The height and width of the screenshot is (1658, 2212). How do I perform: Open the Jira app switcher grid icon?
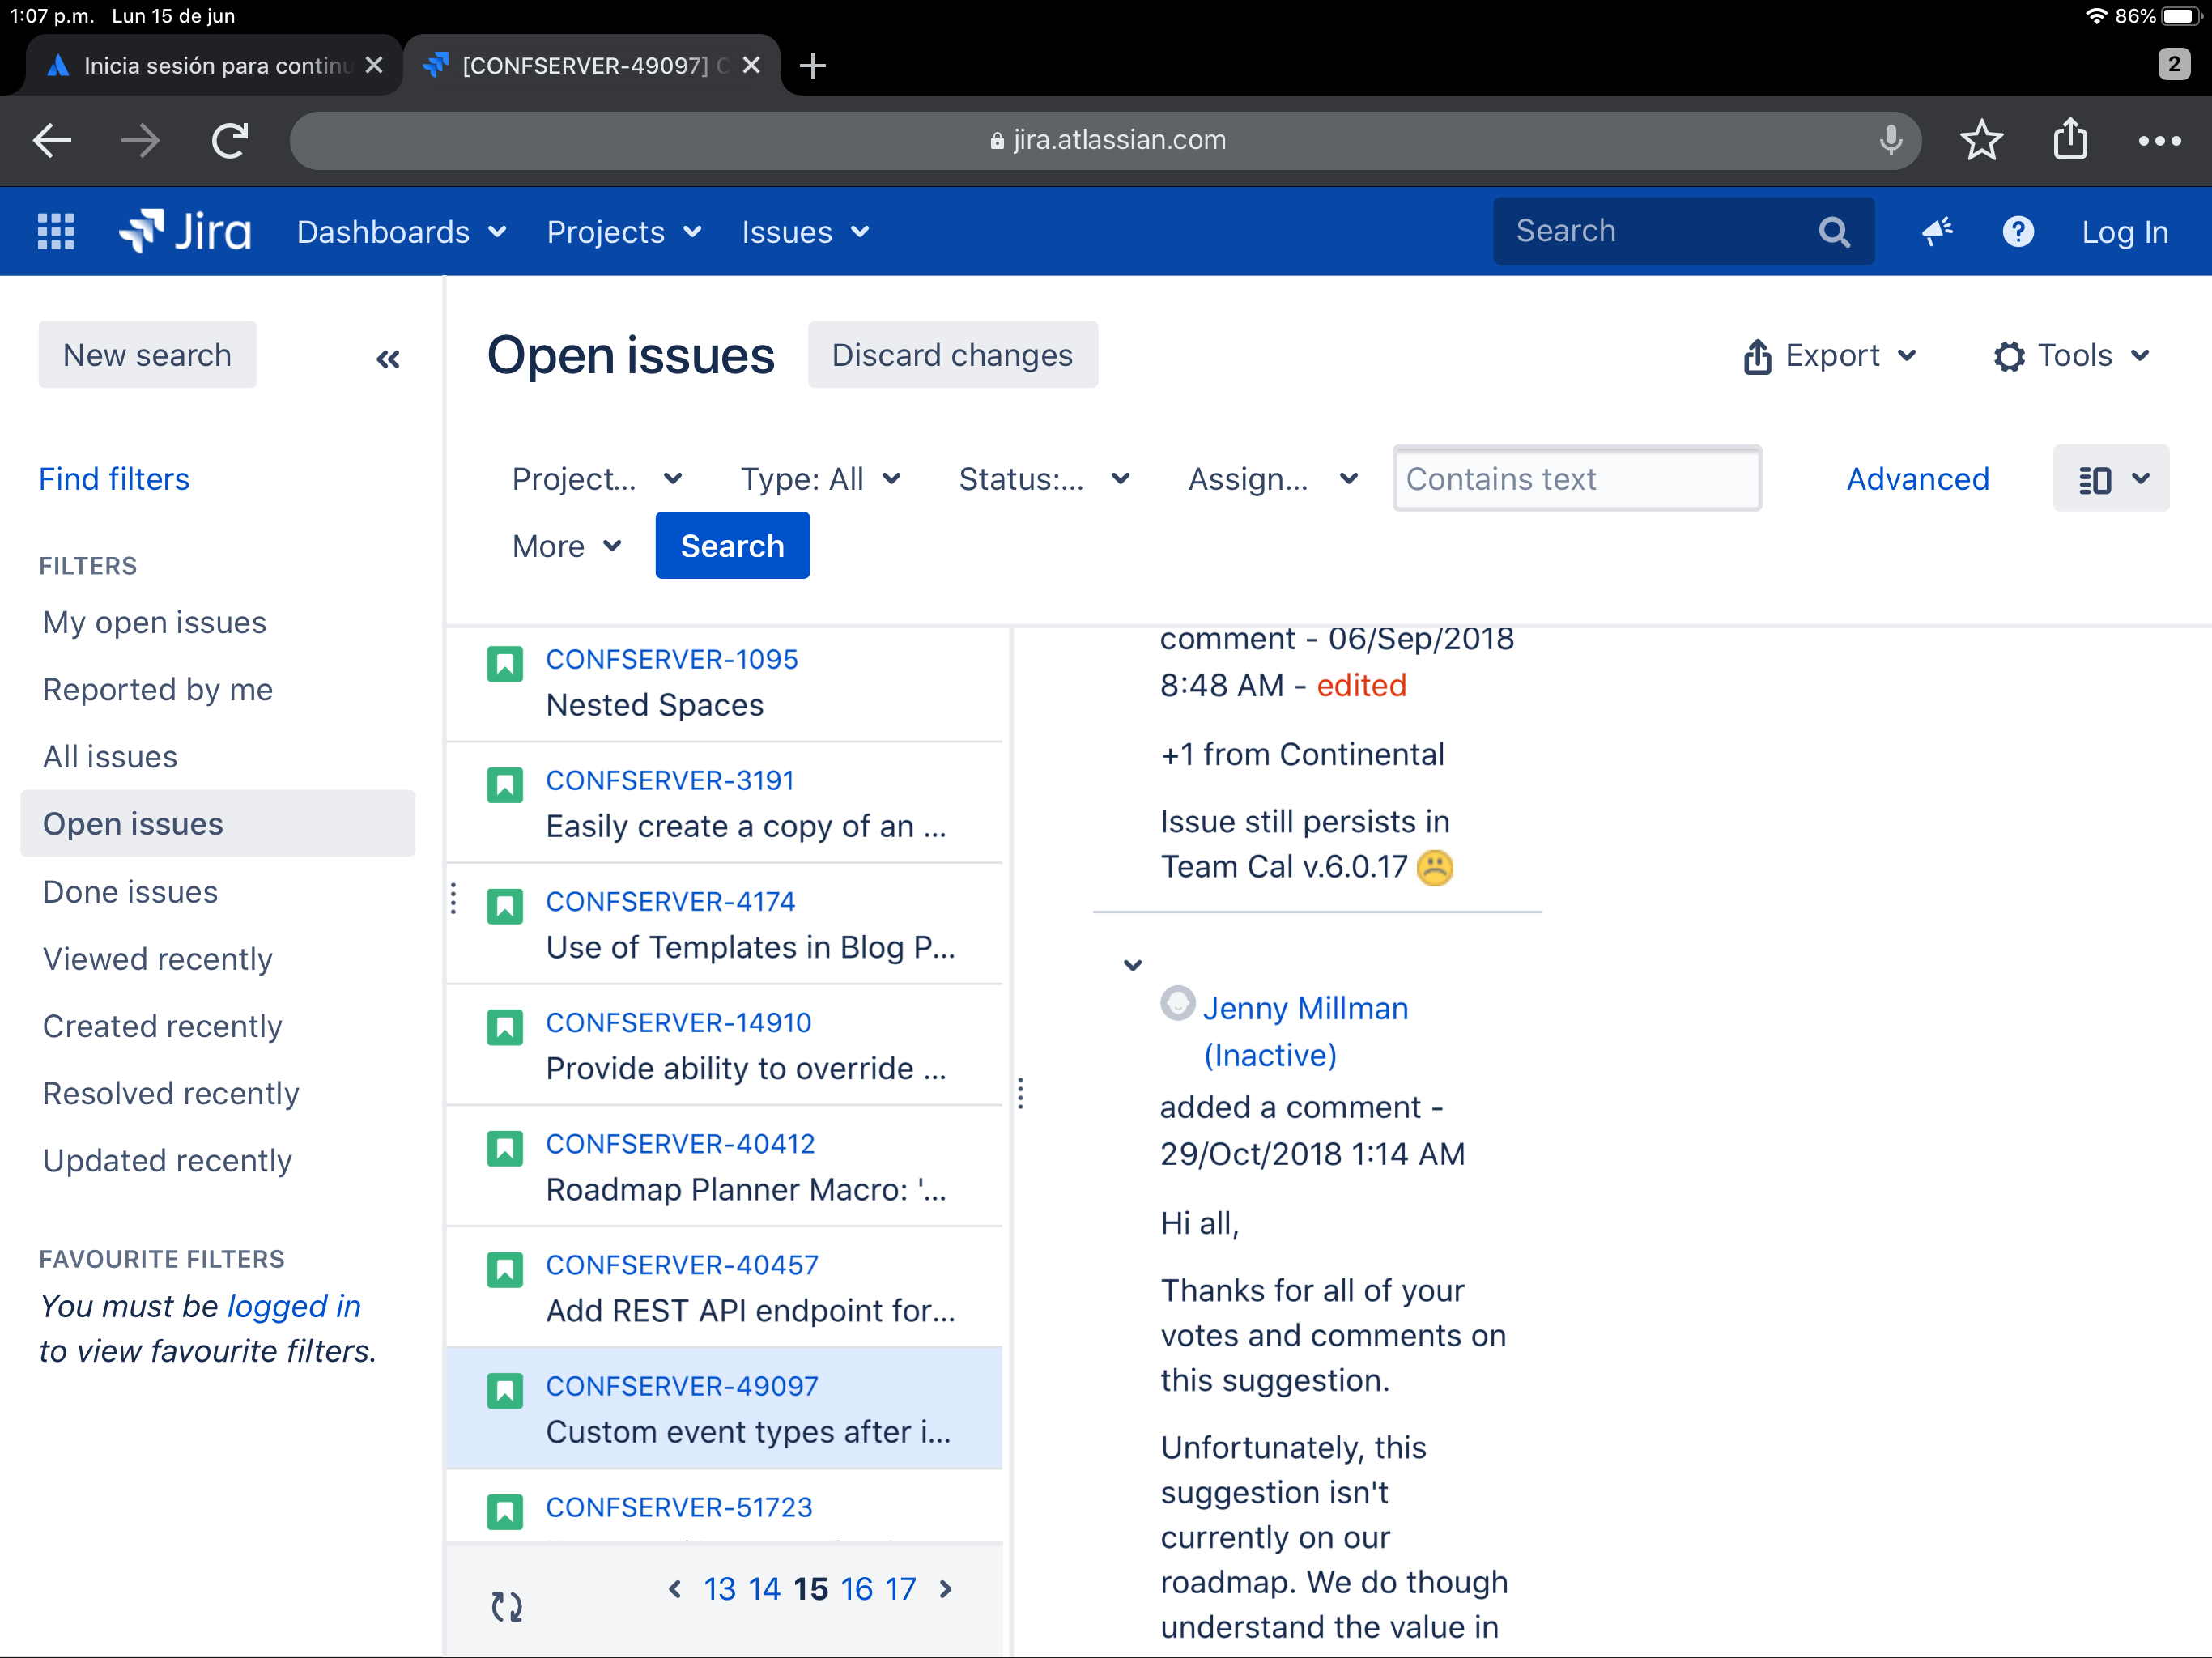[x=56, y=232]
